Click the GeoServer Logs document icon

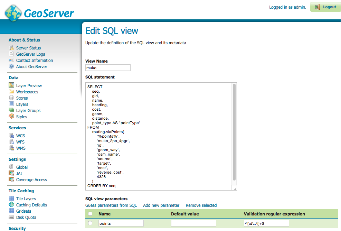pos(11,54)
